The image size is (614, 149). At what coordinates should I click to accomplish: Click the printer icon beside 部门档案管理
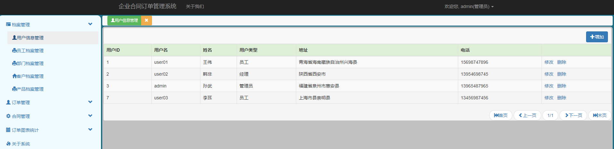pos(14,63)
